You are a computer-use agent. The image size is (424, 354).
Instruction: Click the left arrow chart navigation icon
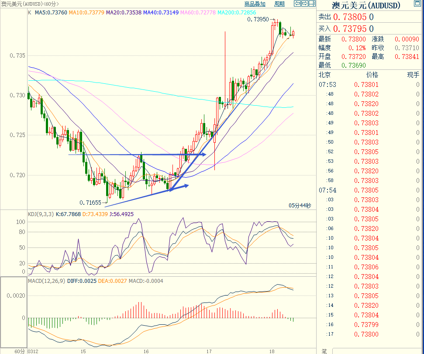[297, 4]
